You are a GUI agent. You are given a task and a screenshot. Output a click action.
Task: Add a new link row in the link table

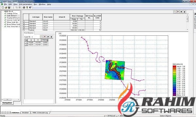(x=175, y=12)
